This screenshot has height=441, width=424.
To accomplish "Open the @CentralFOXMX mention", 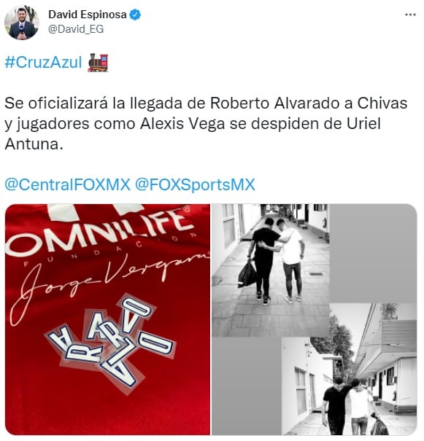I will point(68,184).
